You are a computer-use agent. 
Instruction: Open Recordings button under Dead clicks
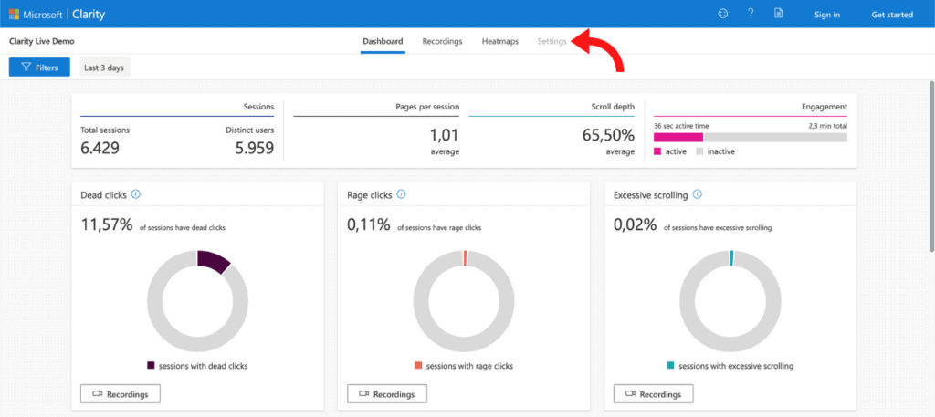(x=121, y=394)
